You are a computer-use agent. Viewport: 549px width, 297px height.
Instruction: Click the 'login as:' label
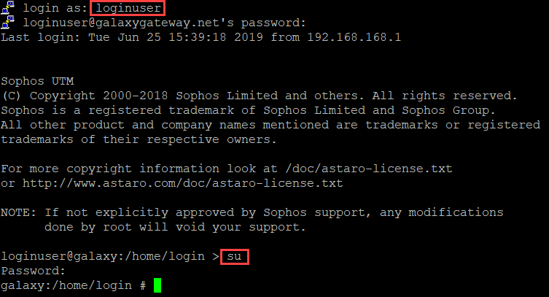click(55, 8)
